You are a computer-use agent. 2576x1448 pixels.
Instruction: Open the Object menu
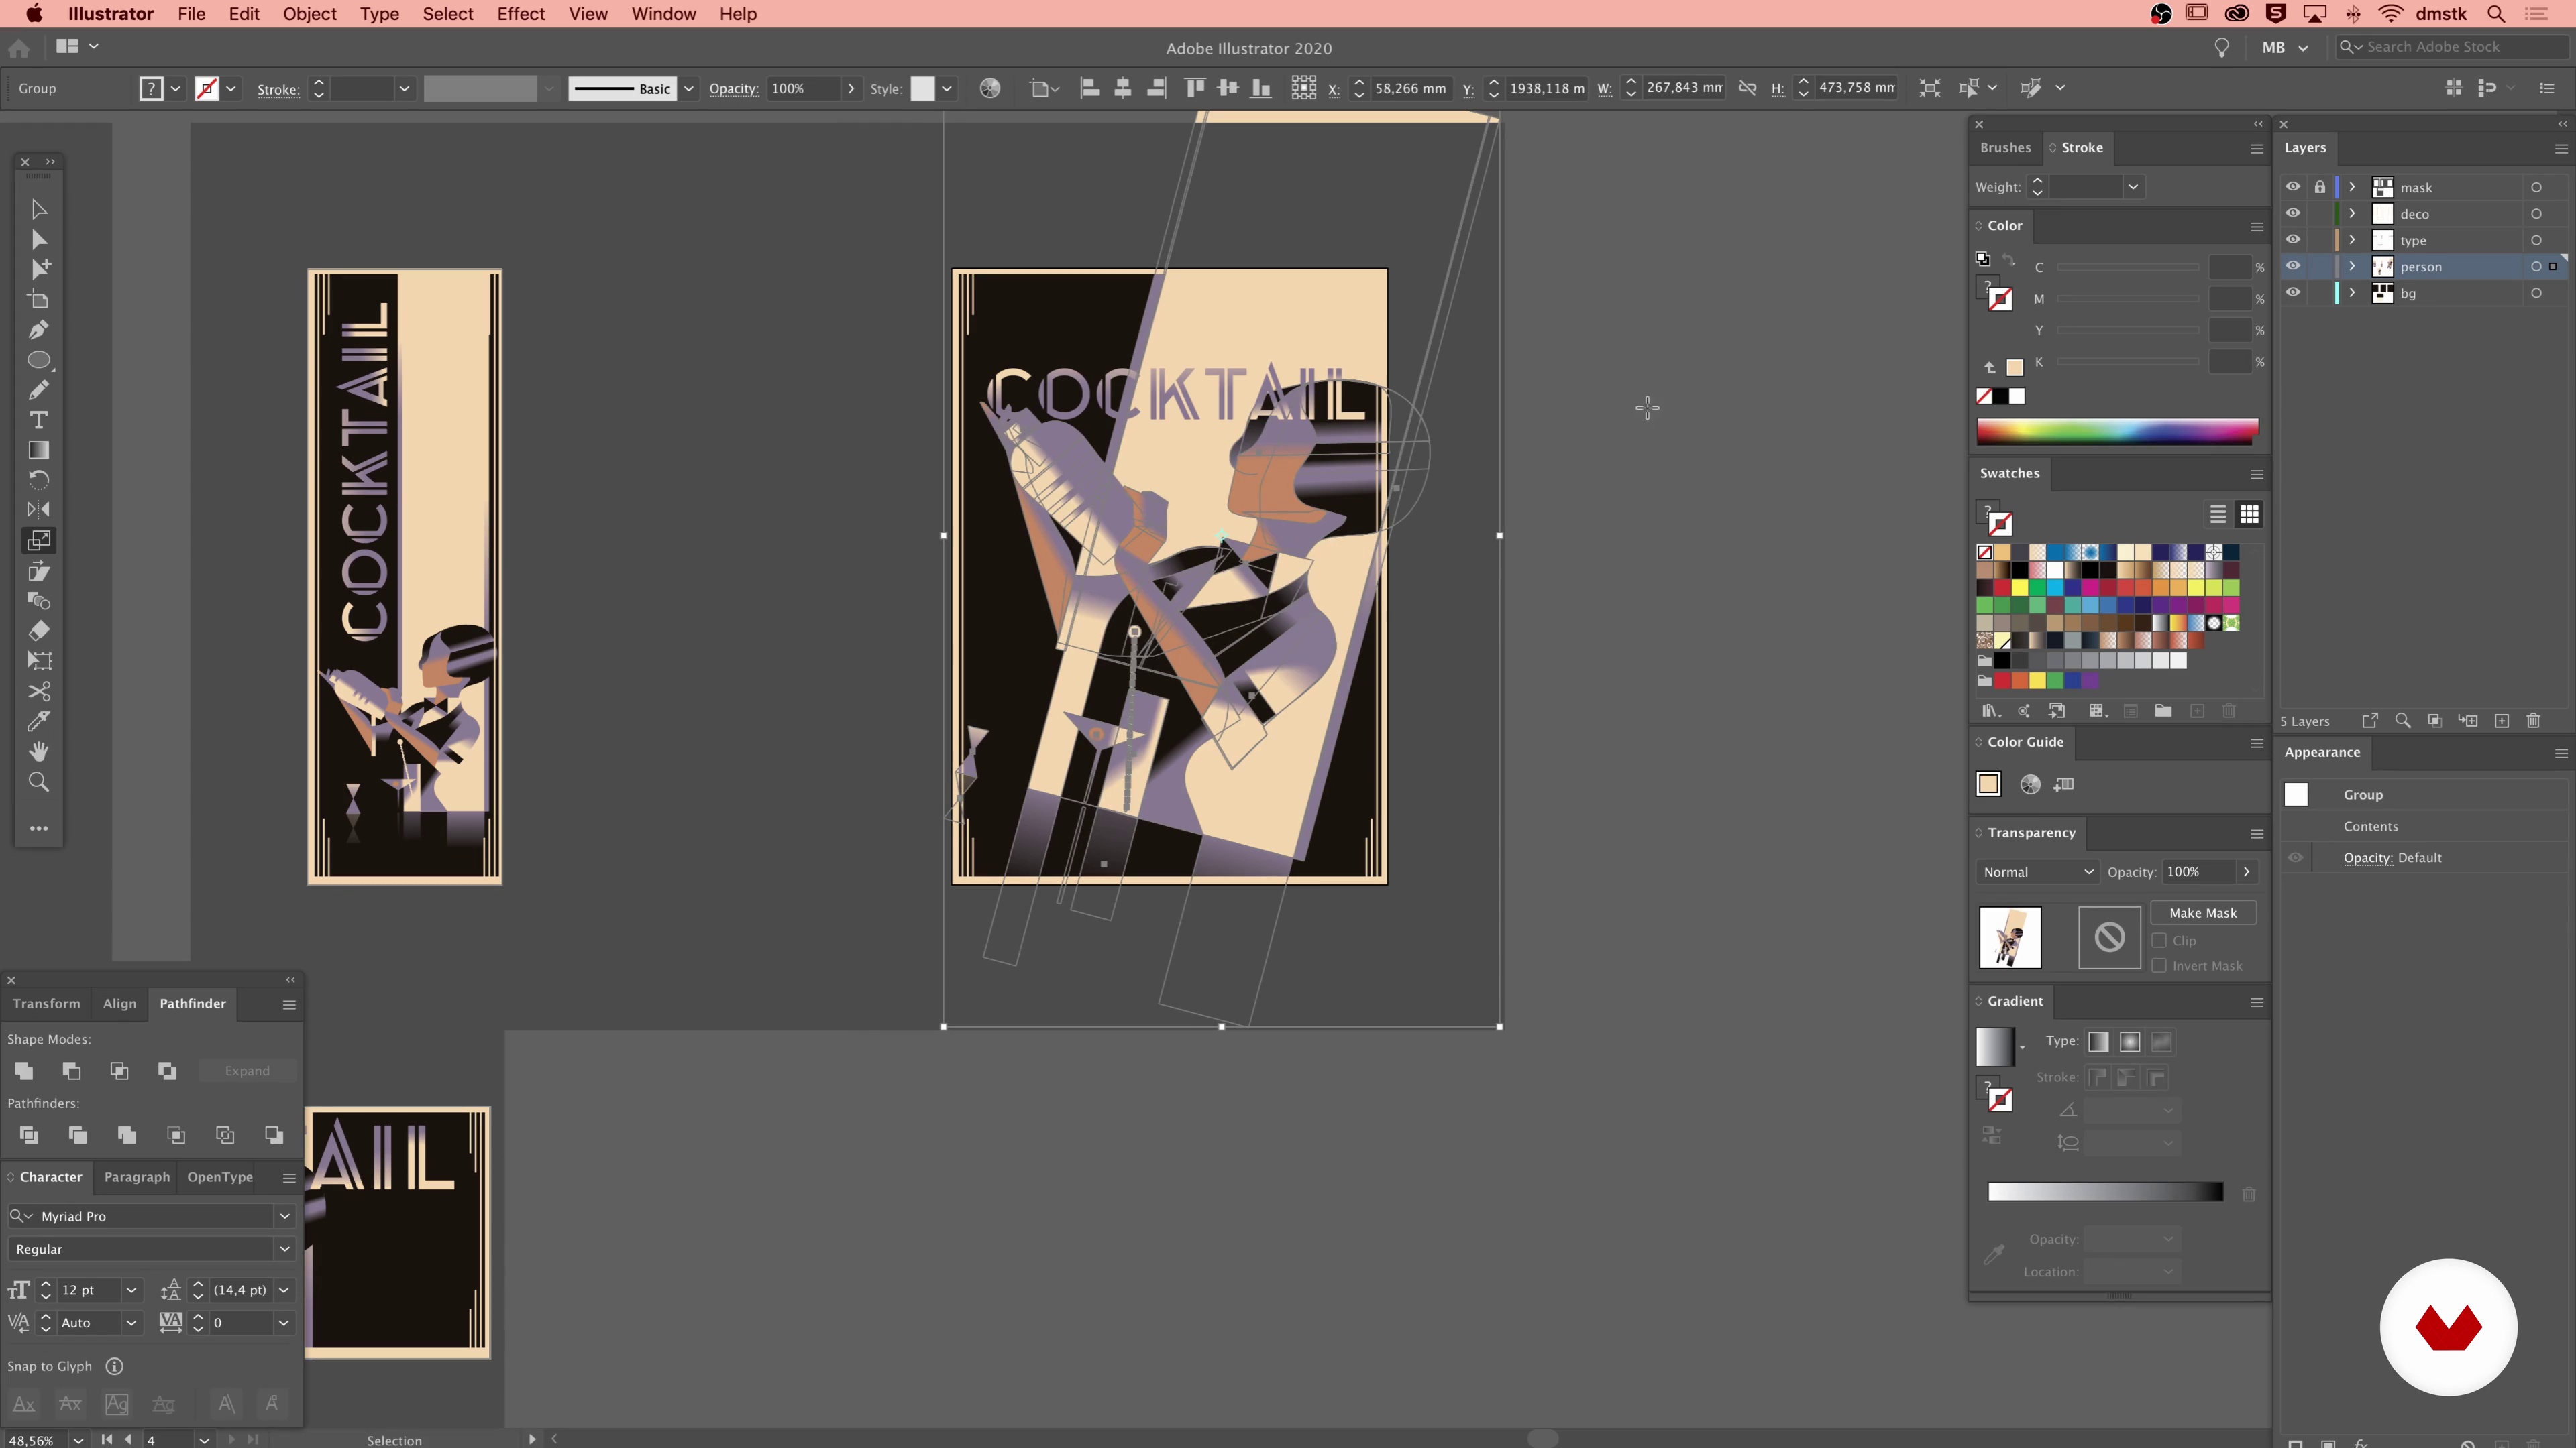(x=309, y=14)
